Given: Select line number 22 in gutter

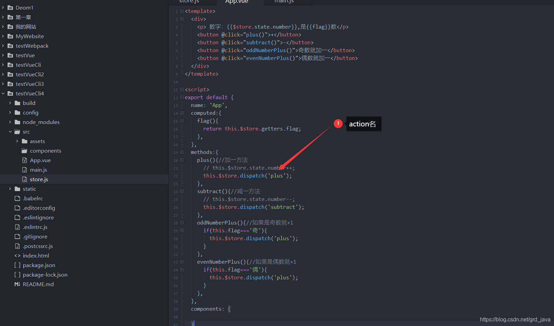Looking at the screenshot, I should [176, 176].
